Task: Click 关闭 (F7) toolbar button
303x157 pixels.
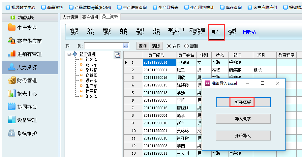Action: click(232, 32)
